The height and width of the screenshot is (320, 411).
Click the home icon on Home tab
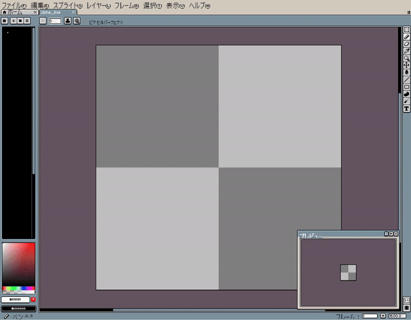click(x=4, y=12)
